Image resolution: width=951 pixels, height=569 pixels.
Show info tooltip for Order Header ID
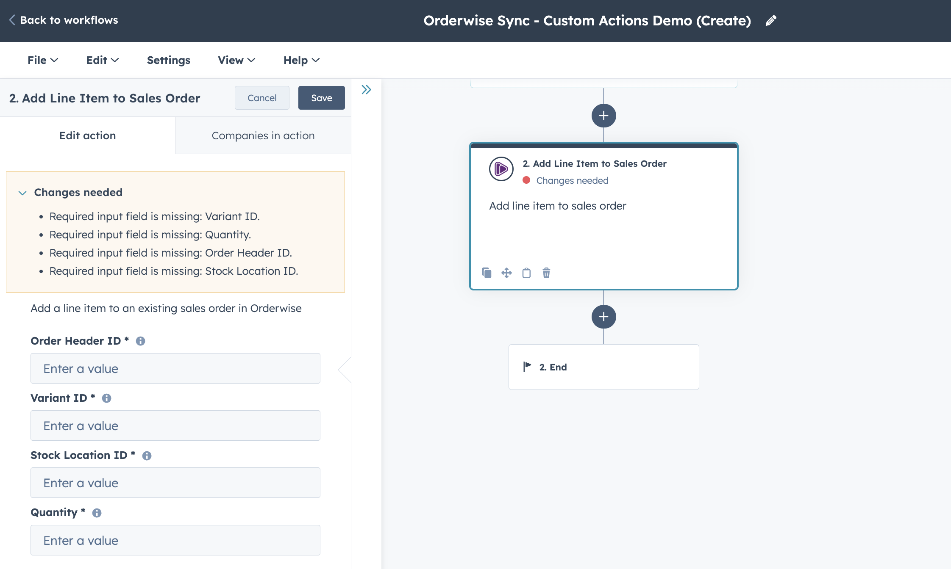pyautogui.click(x=140, y=341)
